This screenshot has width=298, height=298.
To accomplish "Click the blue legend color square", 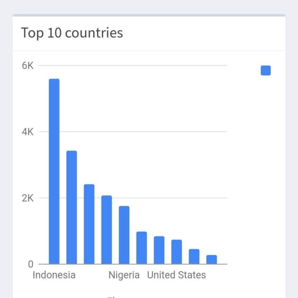I will point(265,70).
